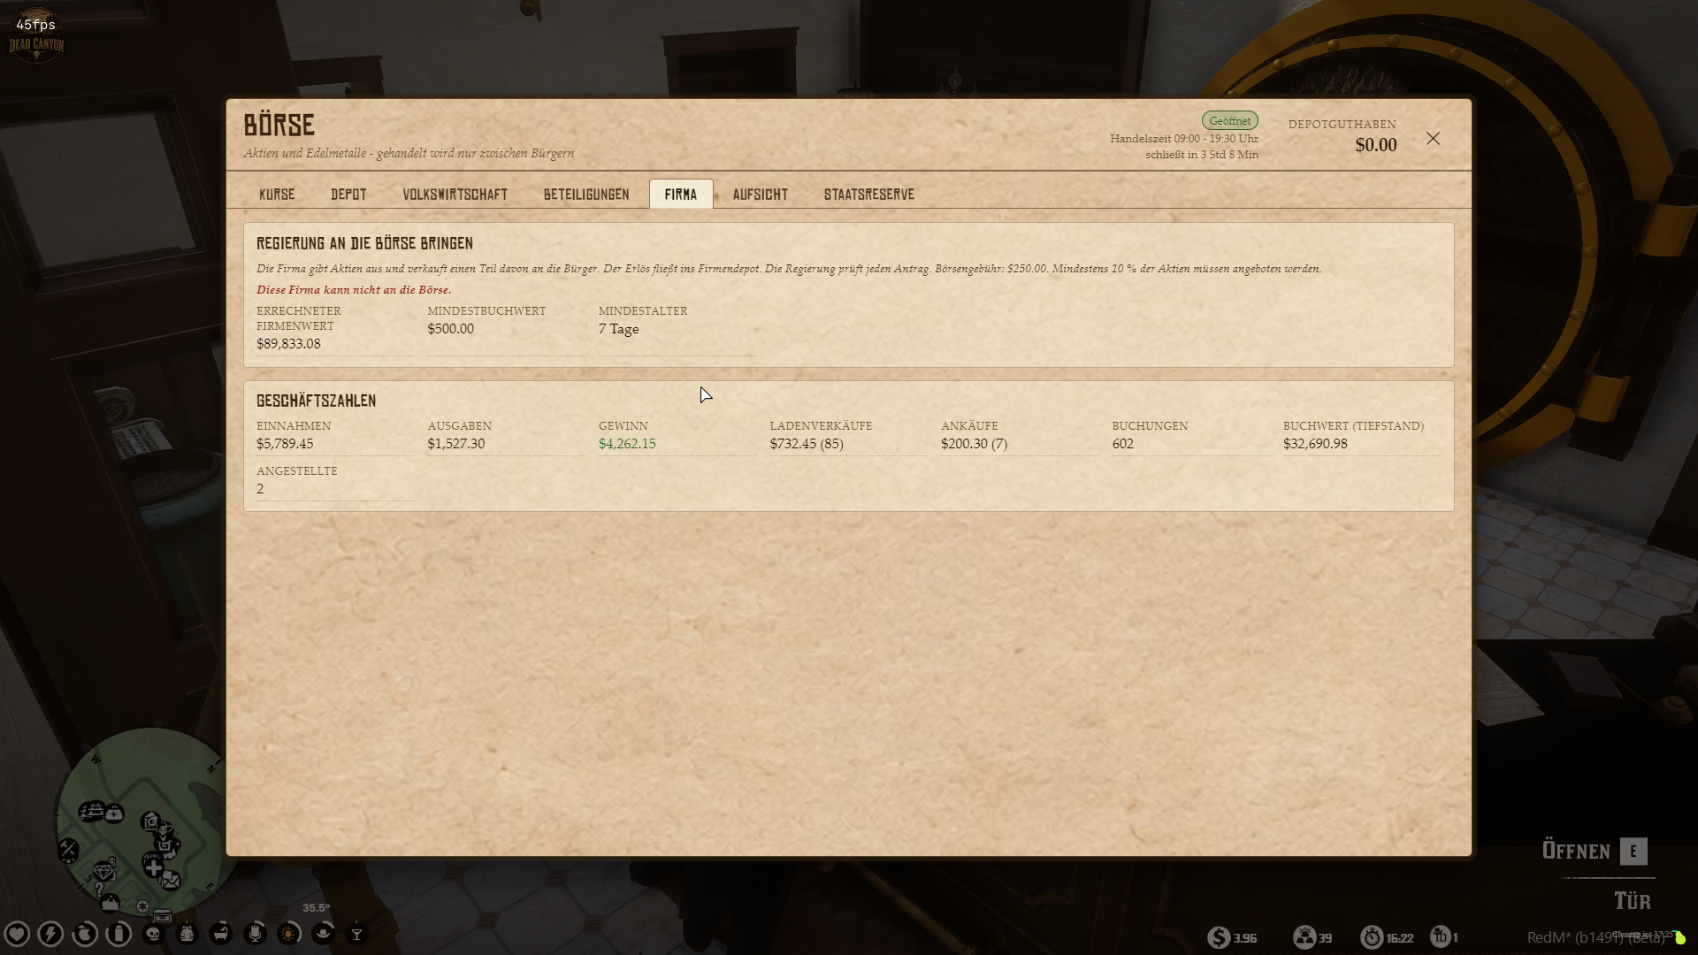The image size is (1698, 955).
Task: Switch to the Staatsreserve tab
Action: tap(869, 195)
